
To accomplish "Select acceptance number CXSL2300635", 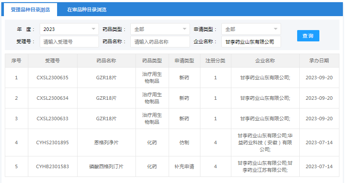I will [53, 78].
